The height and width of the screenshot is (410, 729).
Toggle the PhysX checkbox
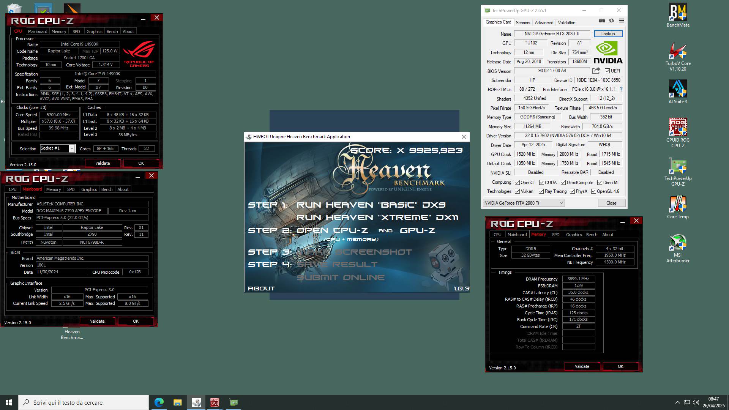(572, 191)
